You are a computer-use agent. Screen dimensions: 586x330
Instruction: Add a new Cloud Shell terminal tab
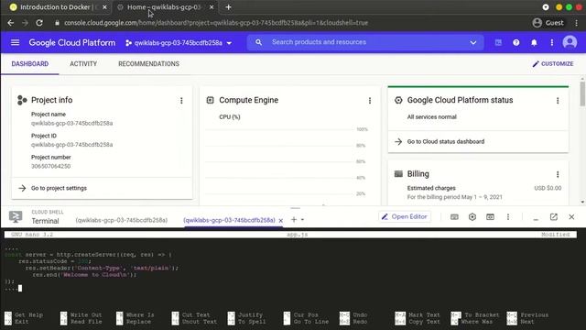click(x=294, y=220)
